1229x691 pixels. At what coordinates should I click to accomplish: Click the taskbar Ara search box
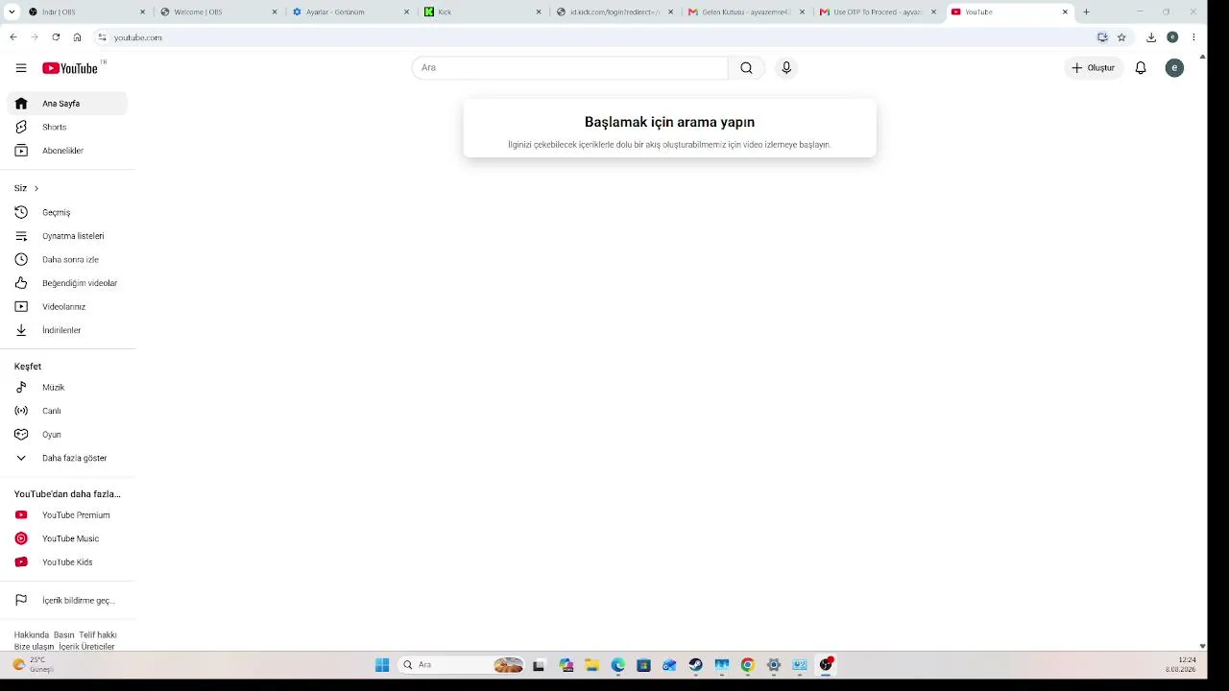pos(463,665)
